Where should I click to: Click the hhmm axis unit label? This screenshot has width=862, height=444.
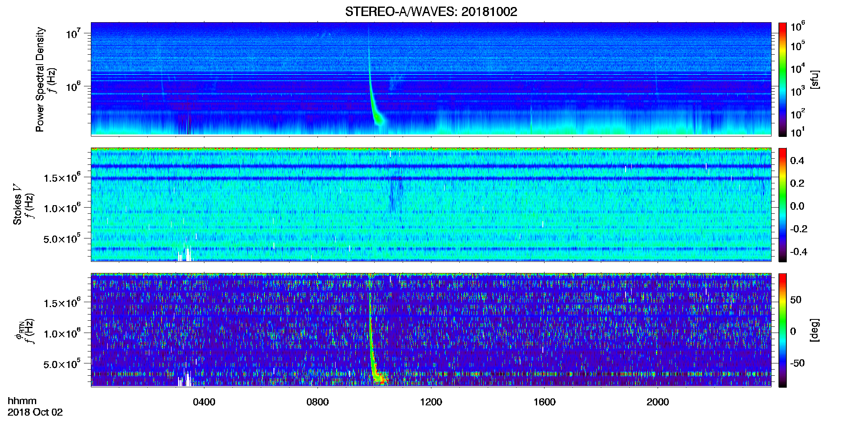[x=22, y=401]
